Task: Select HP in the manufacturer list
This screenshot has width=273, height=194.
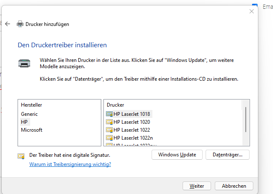Action: click(x=24, y=122)
